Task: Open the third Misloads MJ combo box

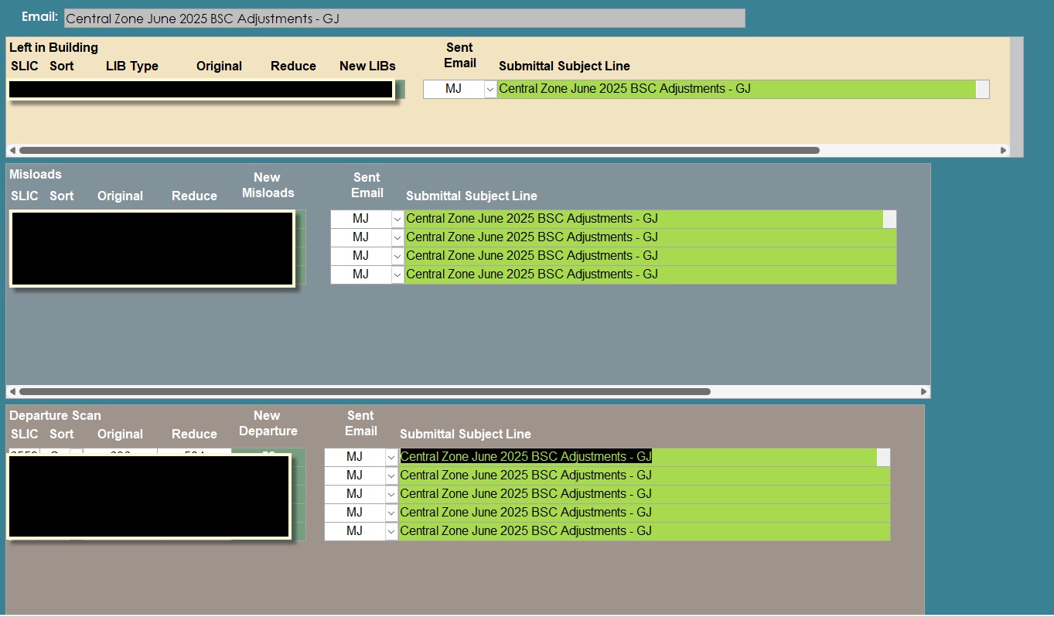Action: pyautogui.click(x=397, y=255)
